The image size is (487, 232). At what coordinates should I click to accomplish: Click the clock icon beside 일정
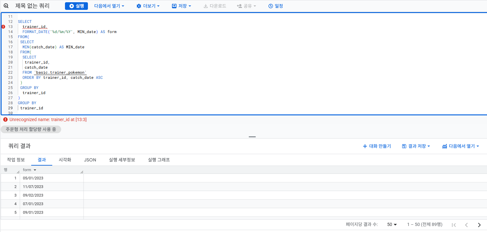271,6
